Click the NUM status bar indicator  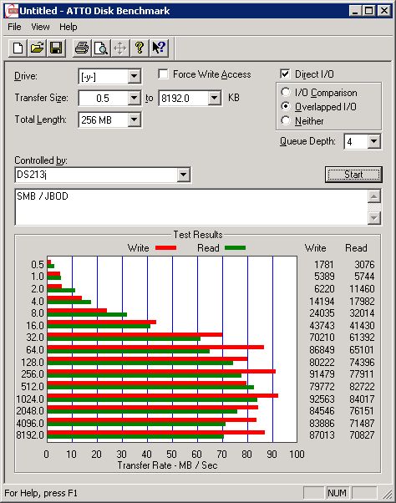tap(337, 493)
